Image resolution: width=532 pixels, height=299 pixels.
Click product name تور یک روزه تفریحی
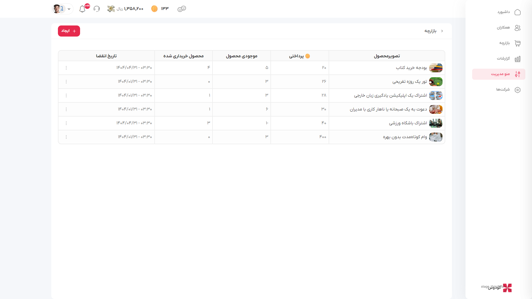tap(410, 82)
